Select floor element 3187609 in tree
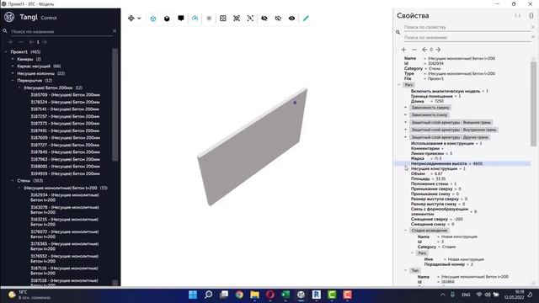Viewport: 539px width, 303px height. point(65,138)
